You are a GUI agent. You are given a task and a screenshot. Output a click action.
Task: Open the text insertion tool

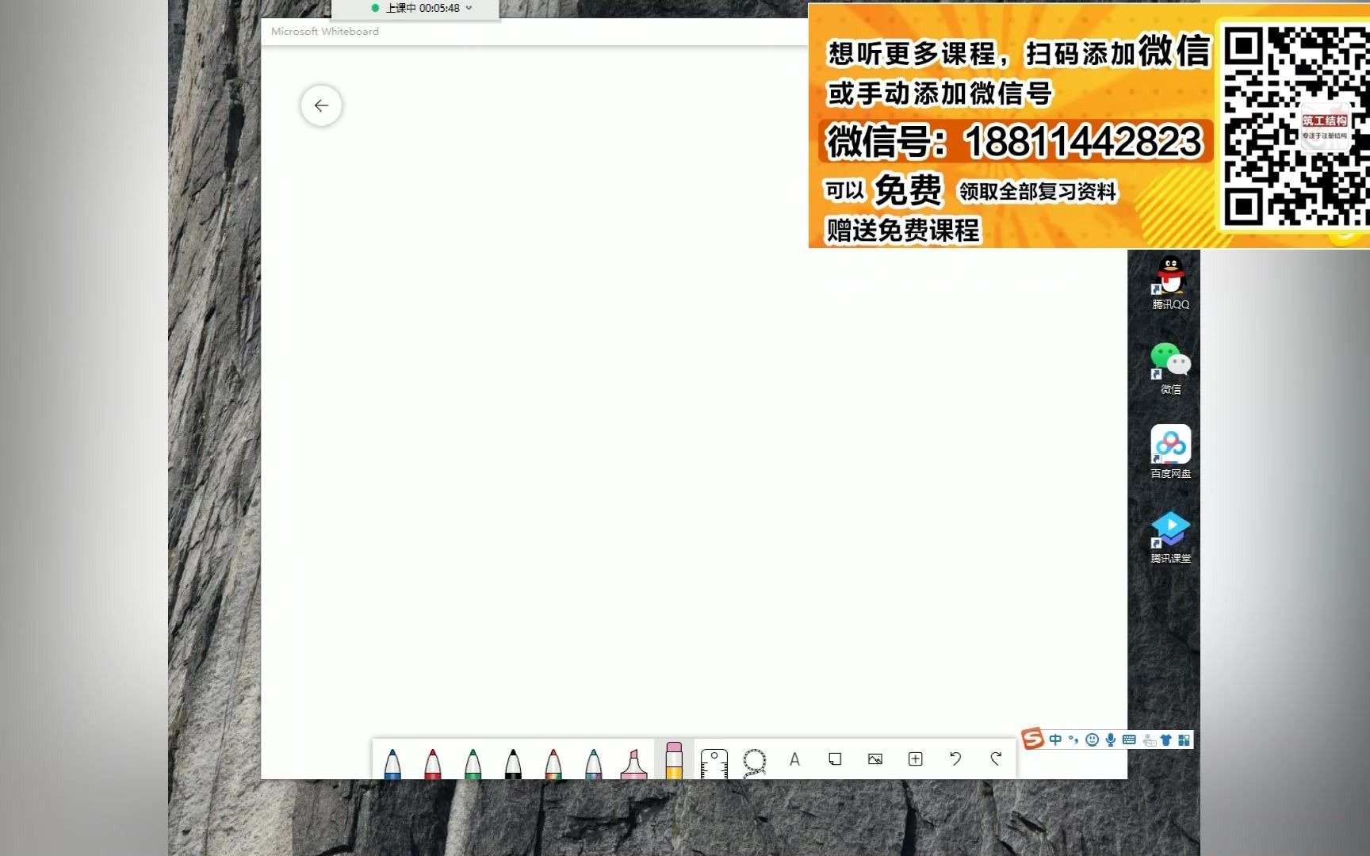pyautogui.click(x=794, y=759)
